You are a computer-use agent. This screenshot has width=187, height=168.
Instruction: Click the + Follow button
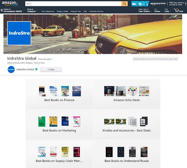51,69
